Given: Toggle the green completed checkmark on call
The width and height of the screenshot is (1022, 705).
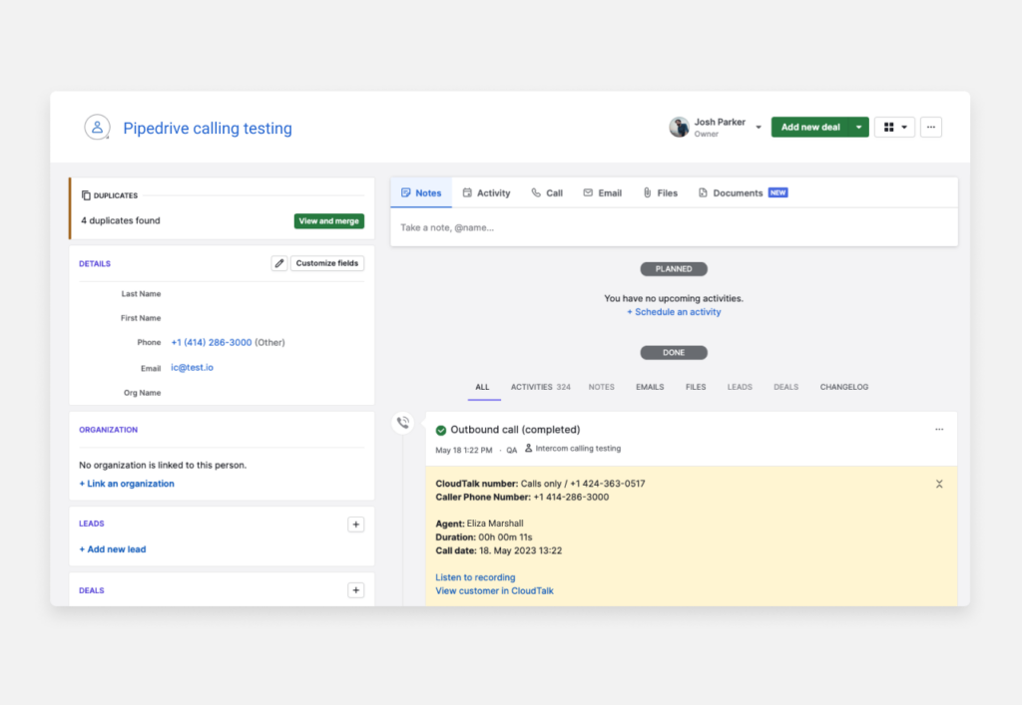Looking at the screenshot, I should [440, 430].
